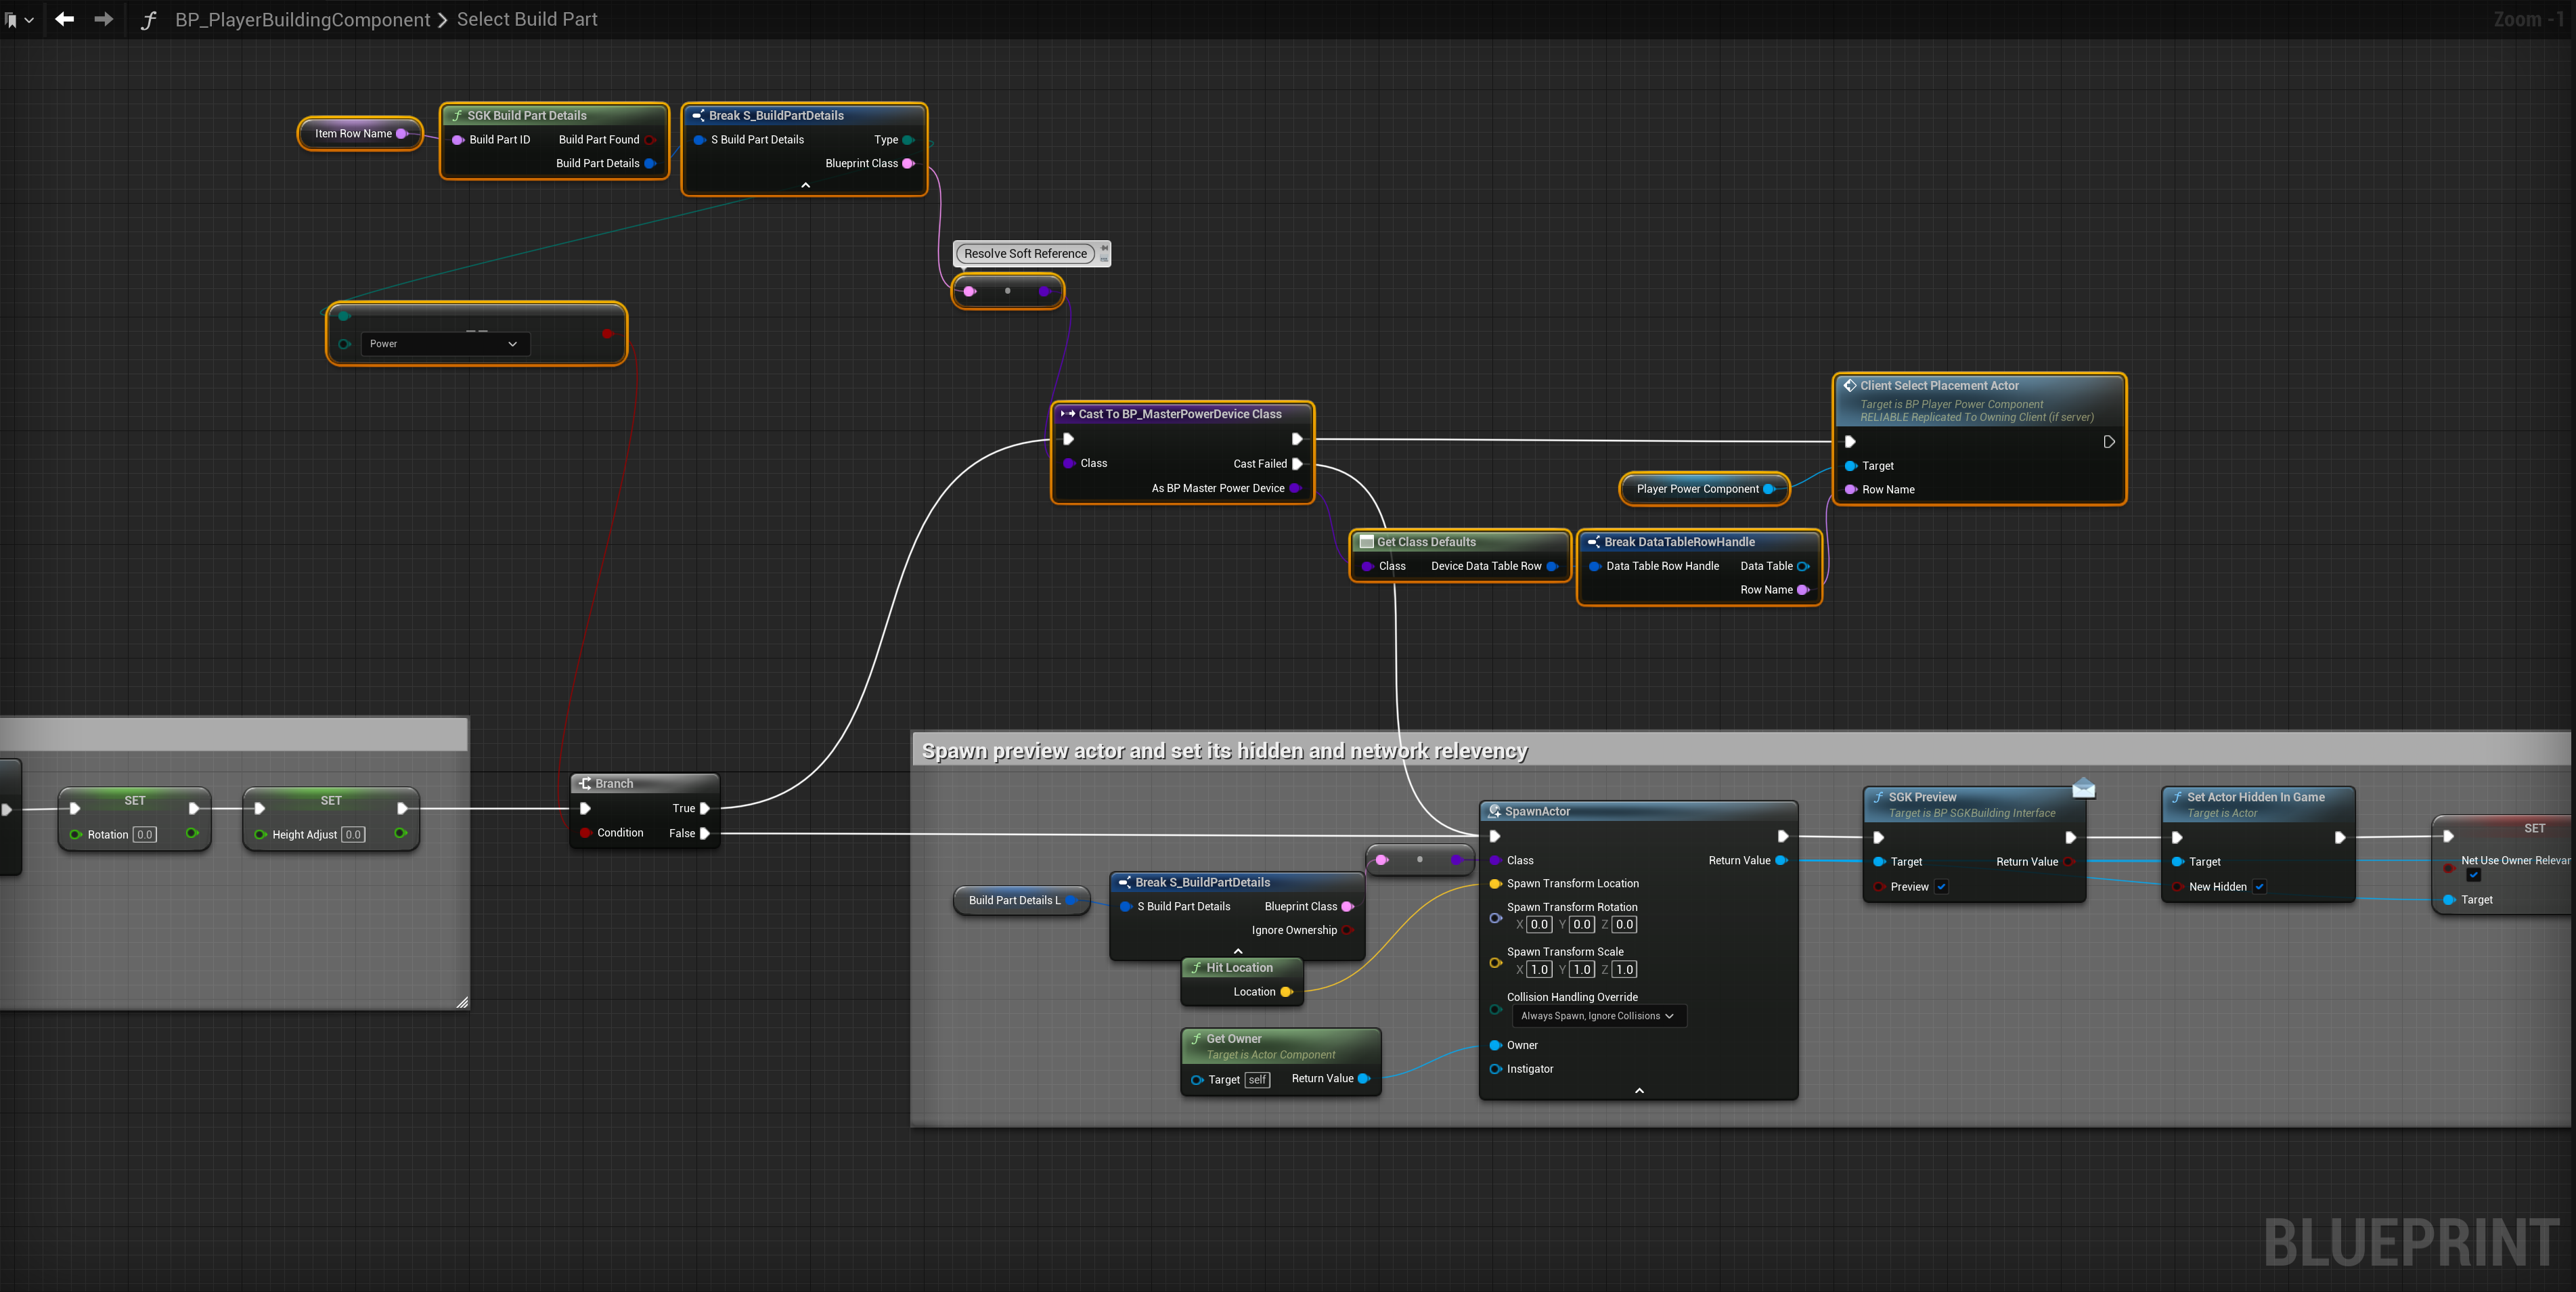The width and height of the screenshot is (2576, 1292).
Task: Toggle Net Use Owner Relevancy checkbox
Action: point(2473,875)
